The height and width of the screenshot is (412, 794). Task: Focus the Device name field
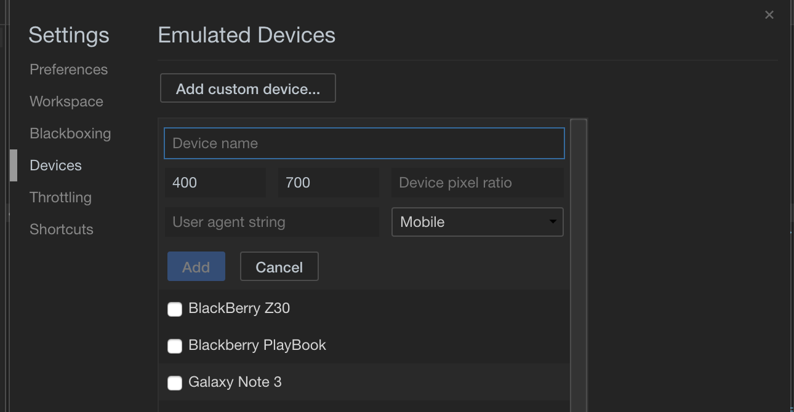point(364,143)
